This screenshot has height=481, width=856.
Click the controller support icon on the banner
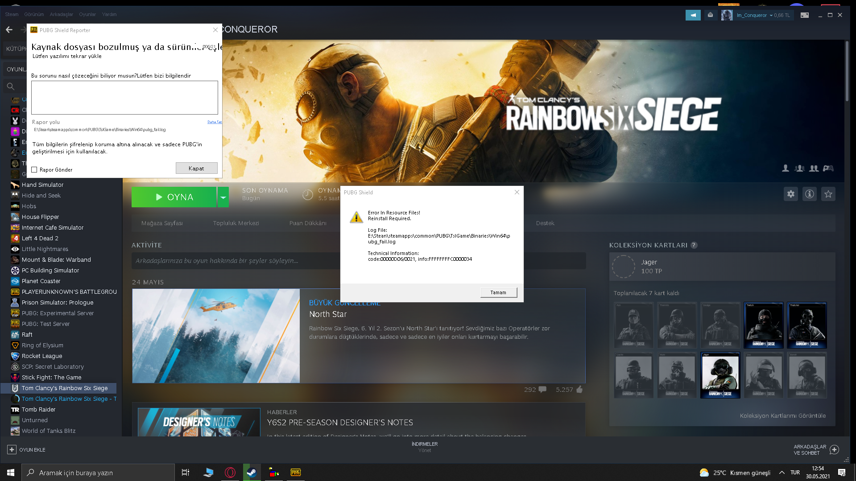pos(828,168)
